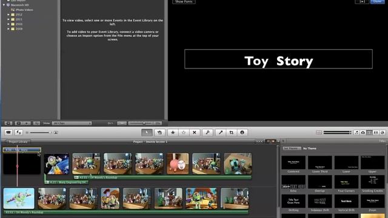Open the titles browser T icon
The width and height of the screenshot is (388, 218).
[369, 133]
